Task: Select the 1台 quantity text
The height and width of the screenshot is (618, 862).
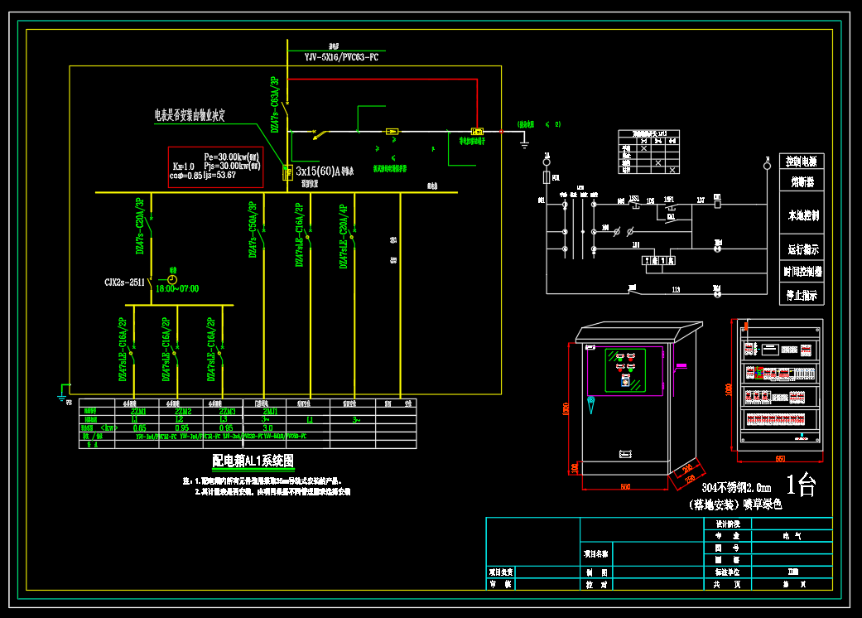Action: coord(801,485)
